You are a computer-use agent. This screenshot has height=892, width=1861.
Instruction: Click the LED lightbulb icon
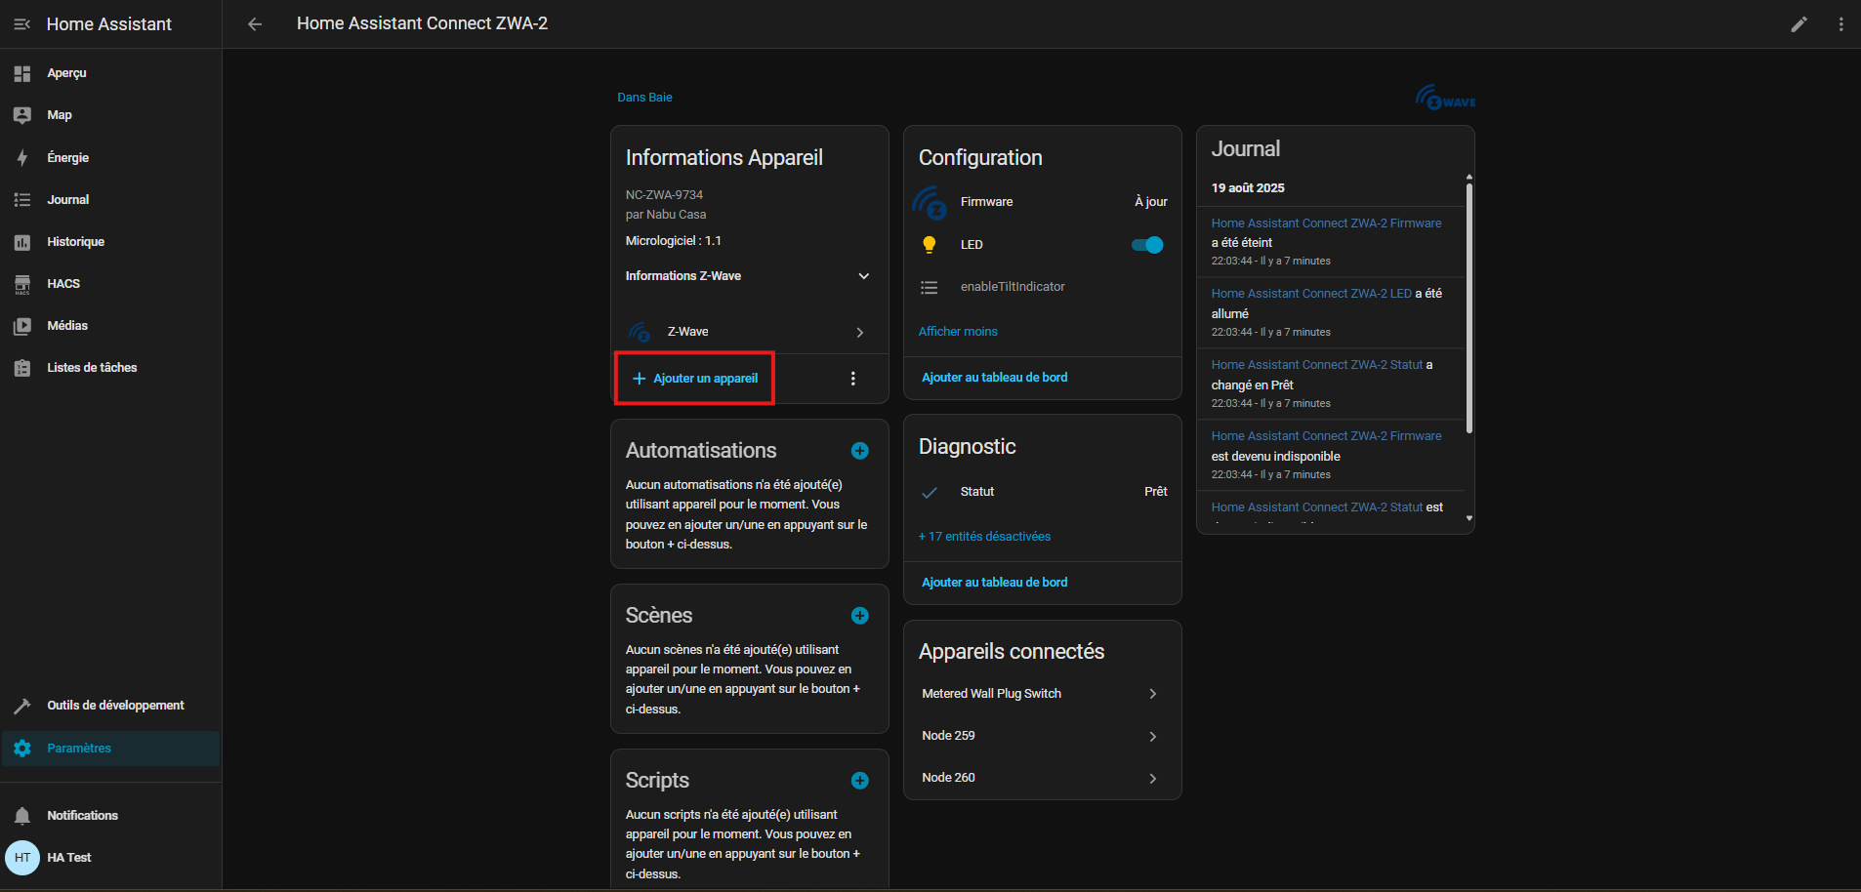pyautogui.click(x=930, y=245)
